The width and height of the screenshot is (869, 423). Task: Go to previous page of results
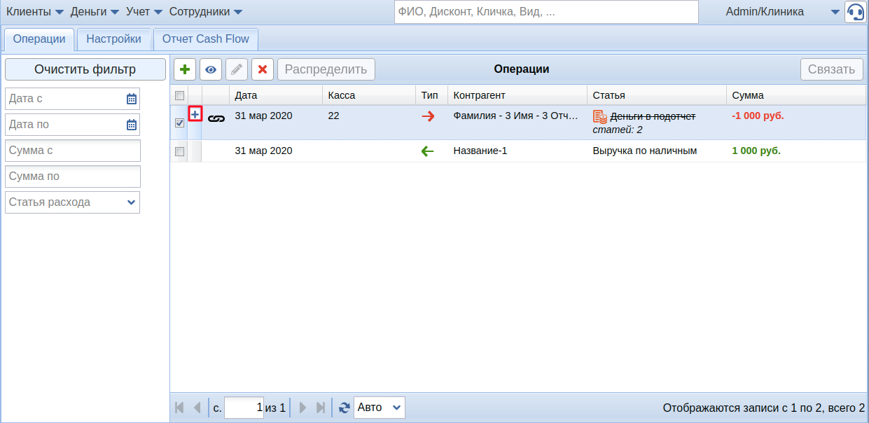197,408
